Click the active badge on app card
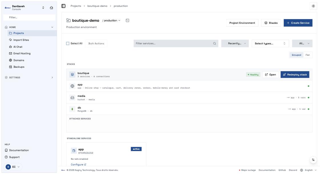 (136, 149)
